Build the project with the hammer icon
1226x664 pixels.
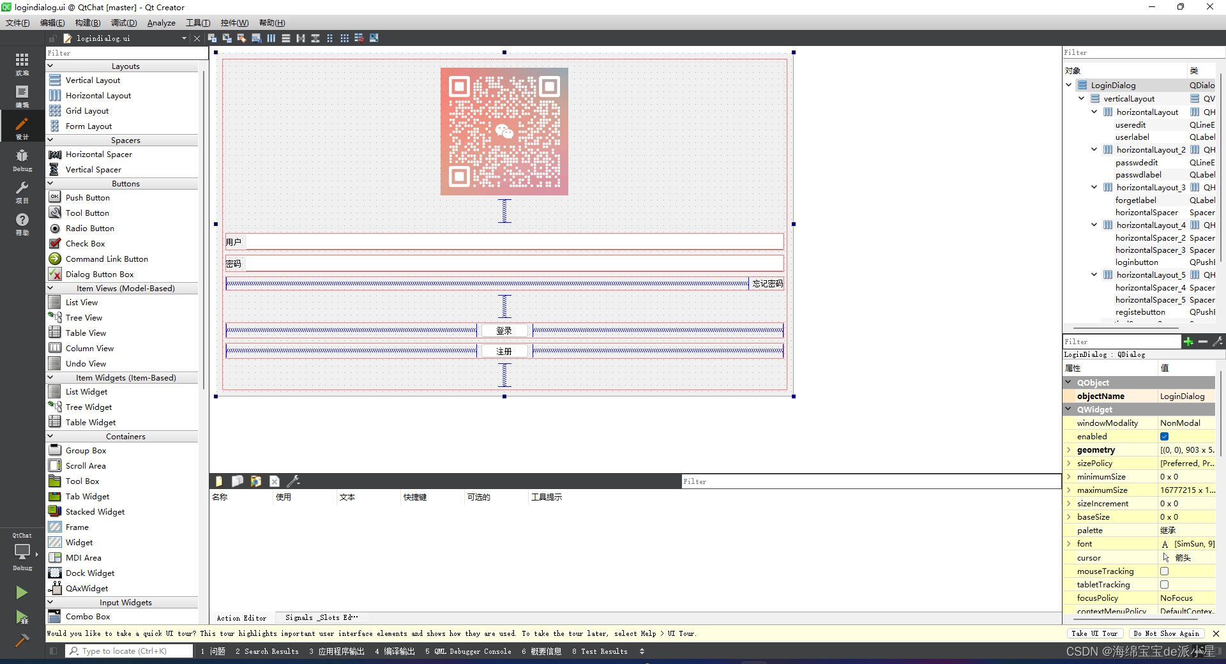click(x=22, y=640)
